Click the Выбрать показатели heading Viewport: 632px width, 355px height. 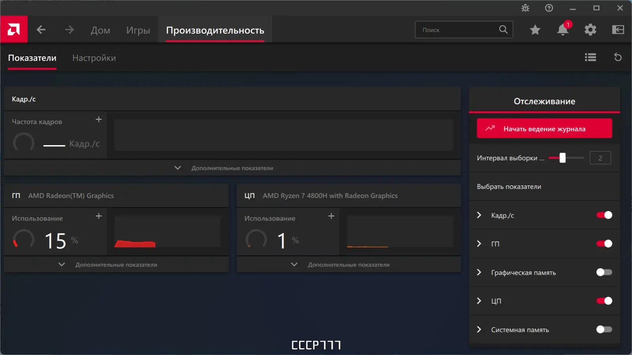509,187
